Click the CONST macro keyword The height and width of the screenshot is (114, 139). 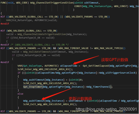coord(78,6)
